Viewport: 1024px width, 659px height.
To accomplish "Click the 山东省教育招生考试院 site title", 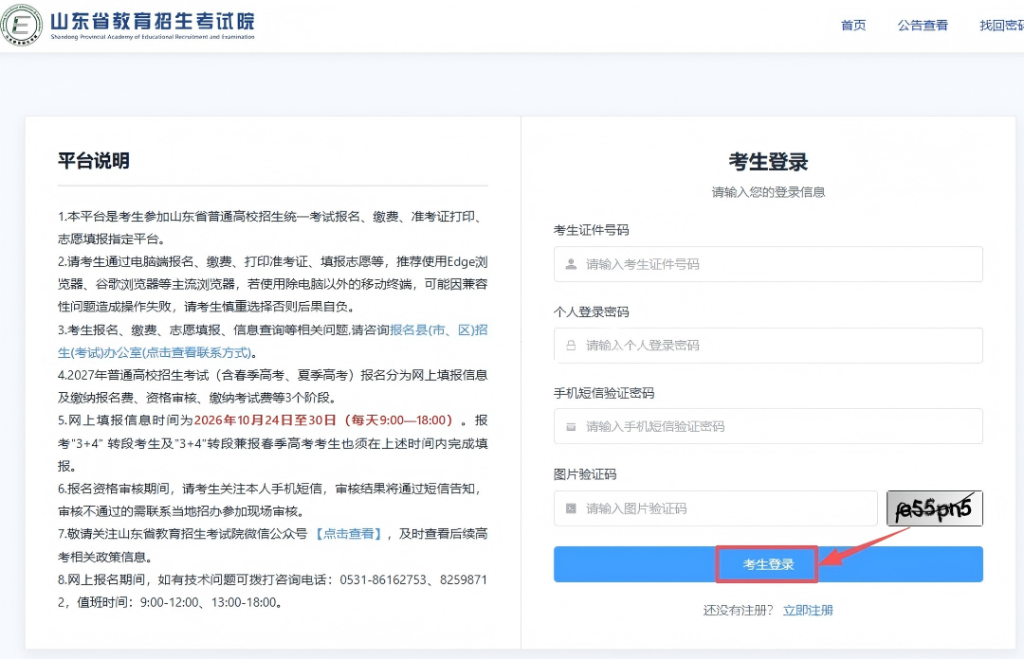I will (x=153, y=21).
